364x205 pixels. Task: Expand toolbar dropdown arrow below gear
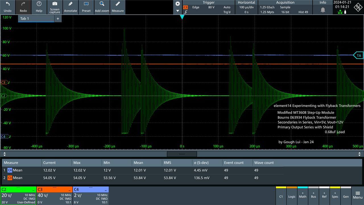178,11
